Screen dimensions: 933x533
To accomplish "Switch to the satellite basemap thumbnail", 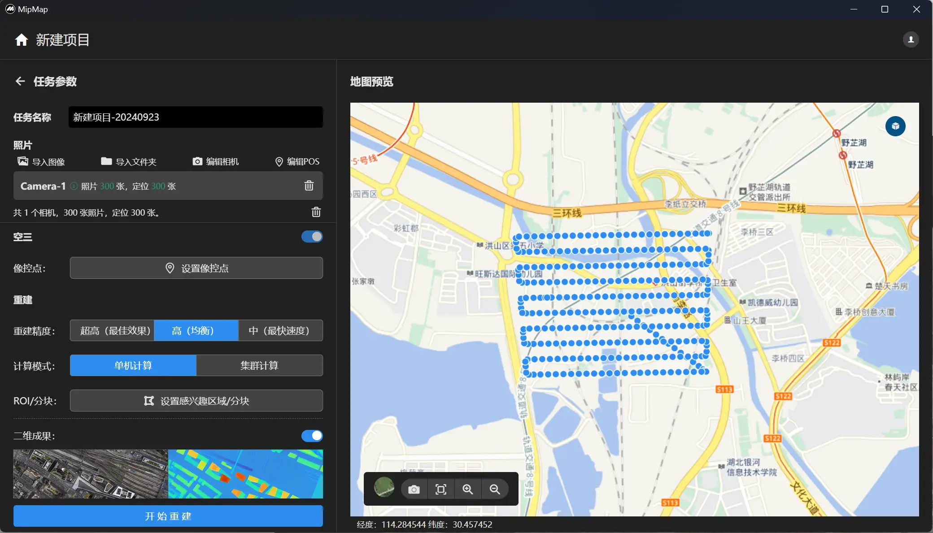I will 384,488.
